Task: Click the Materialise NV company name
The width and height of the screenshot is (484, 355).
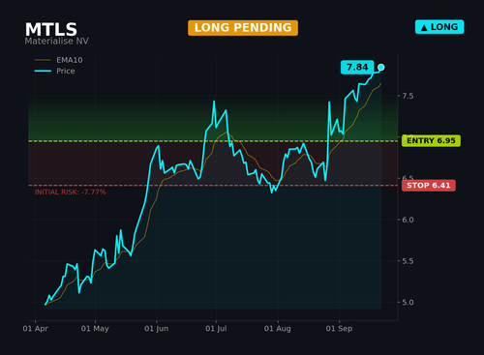Action: [56, 41]
